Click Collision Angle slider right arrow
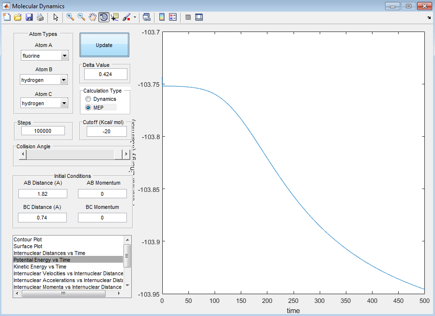The width and height of the screenshot is (435, 316). click(126, 154)
